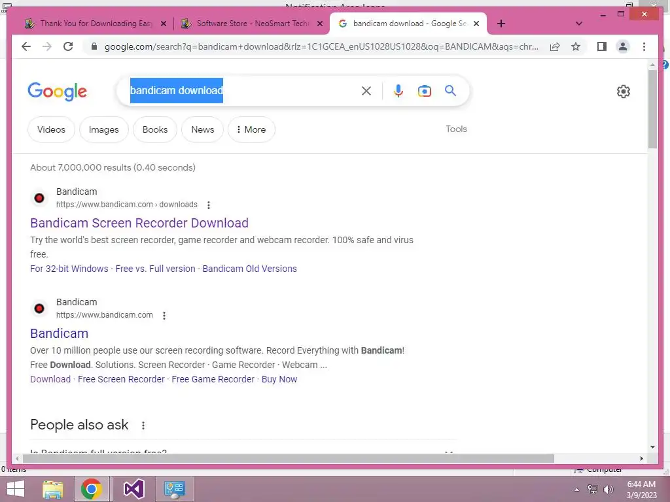
Task: Search by image with the camera icon
Action: point(424,90)
